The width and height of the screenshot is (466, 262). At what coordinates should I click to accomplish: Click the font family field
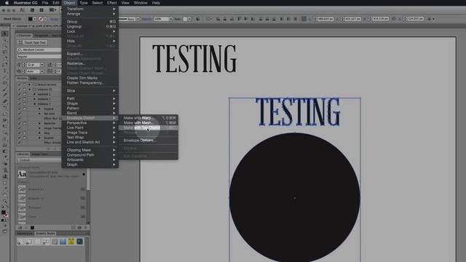pyautogui.click(x=39, y=49)
